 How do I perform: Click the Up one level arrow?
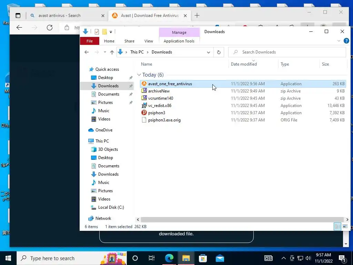click(x=112, y=52)
